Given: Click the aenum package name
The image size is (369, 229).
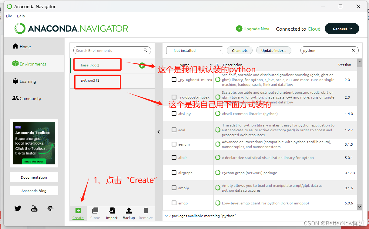Looking at the screenshot, I should 184,144.
